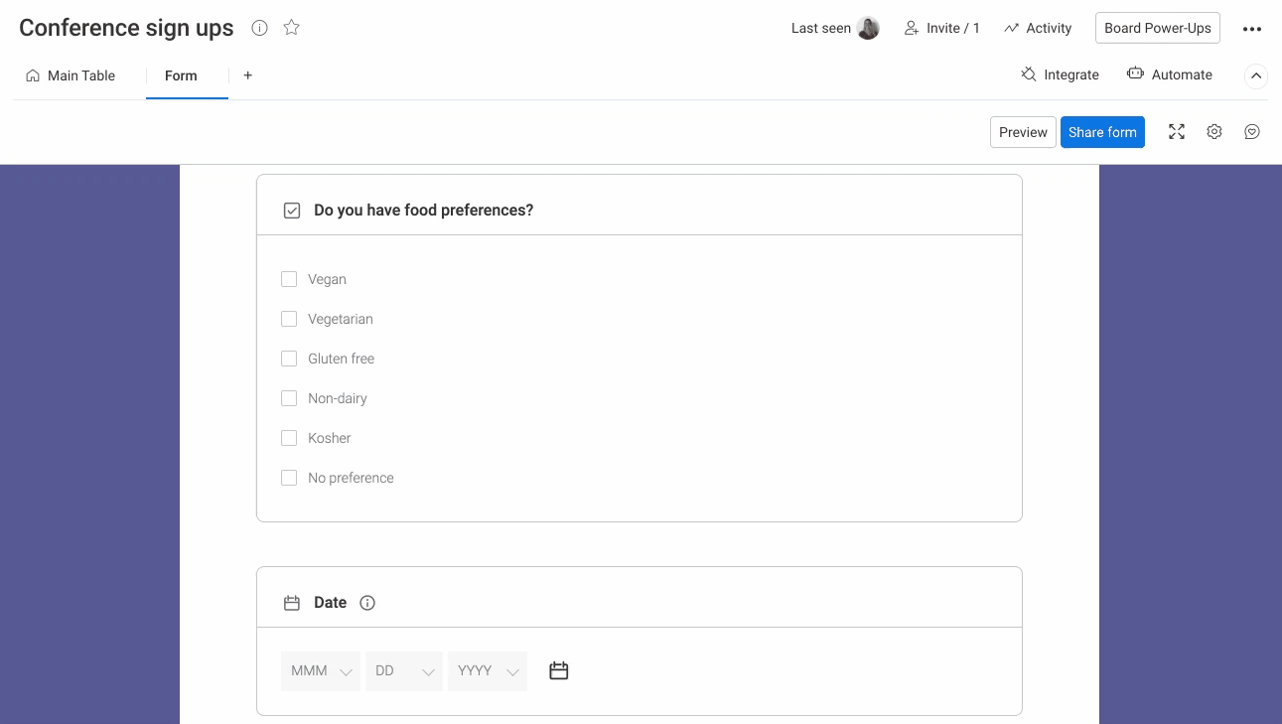Open the MMM month dropdown
Viewport: 1282px width, 724px height.
pos(321,671)
